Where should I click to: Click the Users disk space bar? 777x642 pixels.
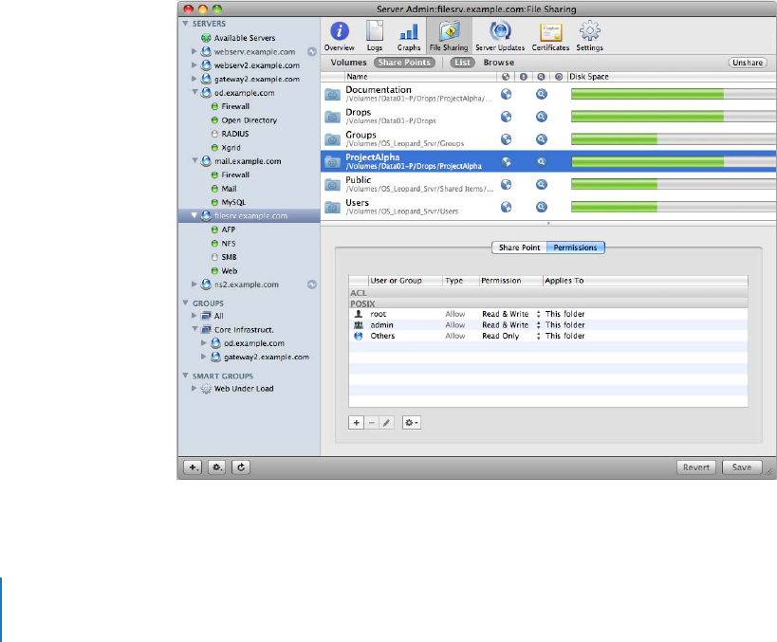pos(673,207)
